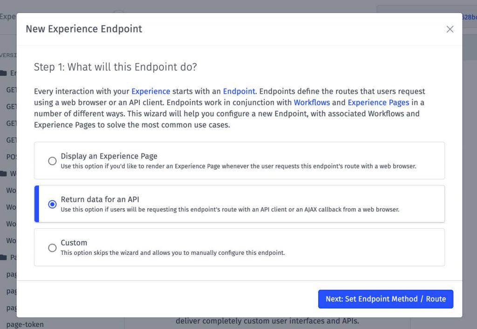Click the blue selection bar on the API option
Screen dimensions: 477x329
point(36,204)
